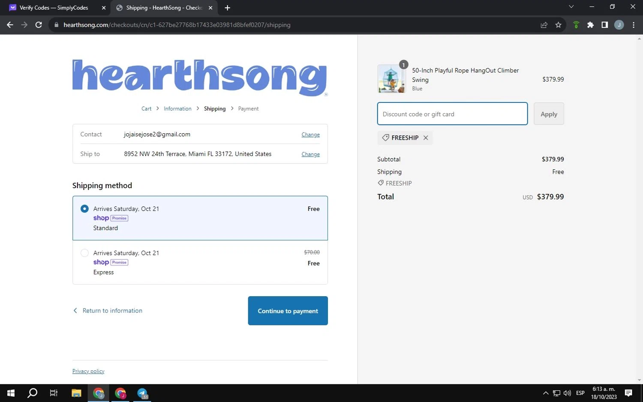Click Continue to payment
The image size is (643, 402).
click(x=288, y=311)
